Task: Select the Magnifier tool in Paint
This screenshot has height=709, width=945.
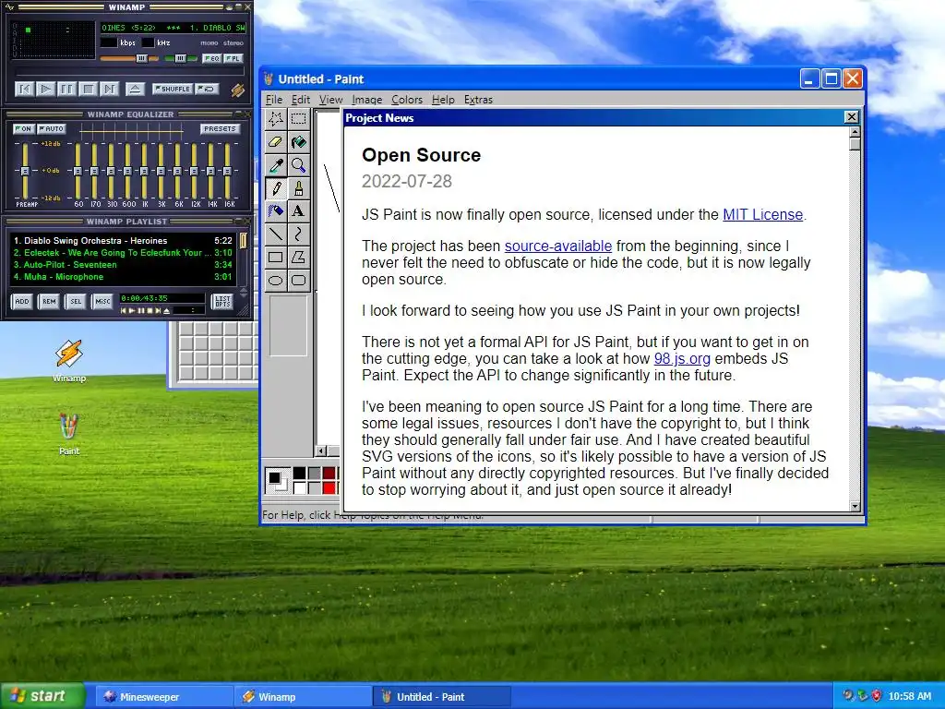Action: 298,164
